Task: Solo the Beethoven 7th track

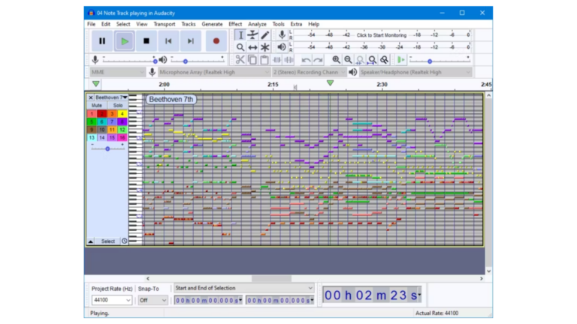Action: click(x=118, y=106)
